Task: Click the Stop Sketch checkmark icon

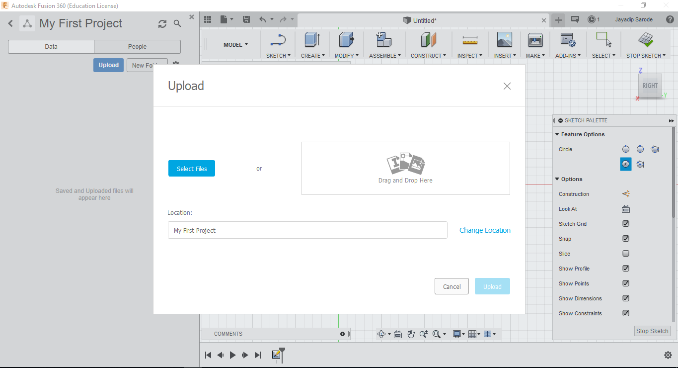Action: 646,40
